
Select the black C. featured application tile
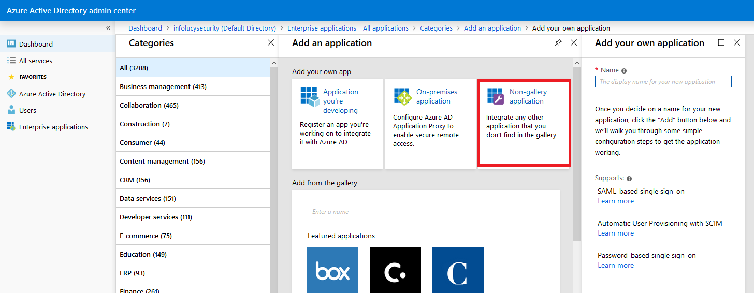[395, 270]
